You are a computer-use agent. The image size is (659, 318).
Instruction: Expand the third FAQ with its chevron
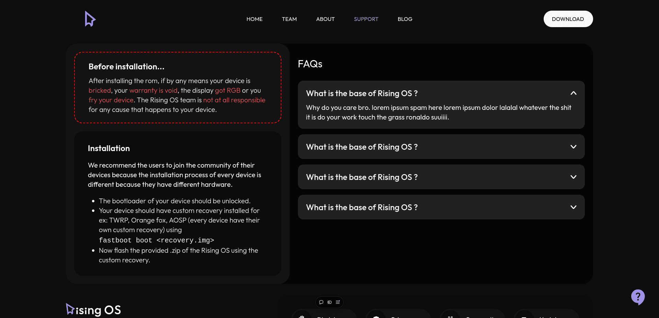(x=573, y=177)
